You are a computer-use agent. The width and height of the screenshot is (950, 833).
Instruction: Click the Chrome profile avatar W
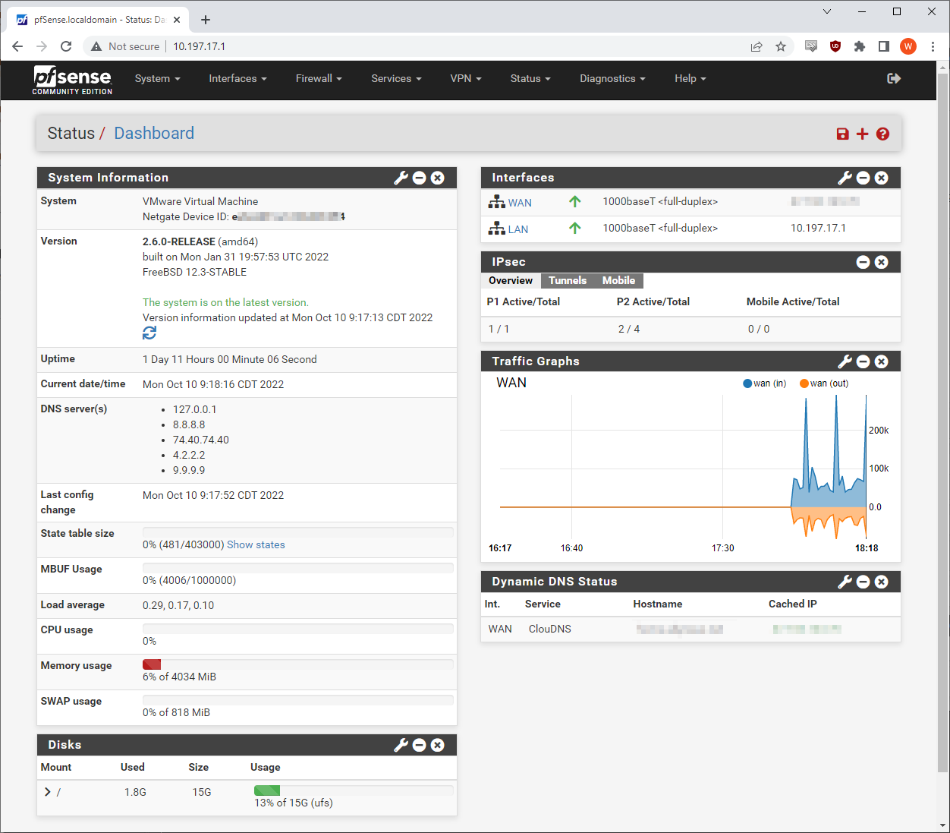click(x=908, y=46)
